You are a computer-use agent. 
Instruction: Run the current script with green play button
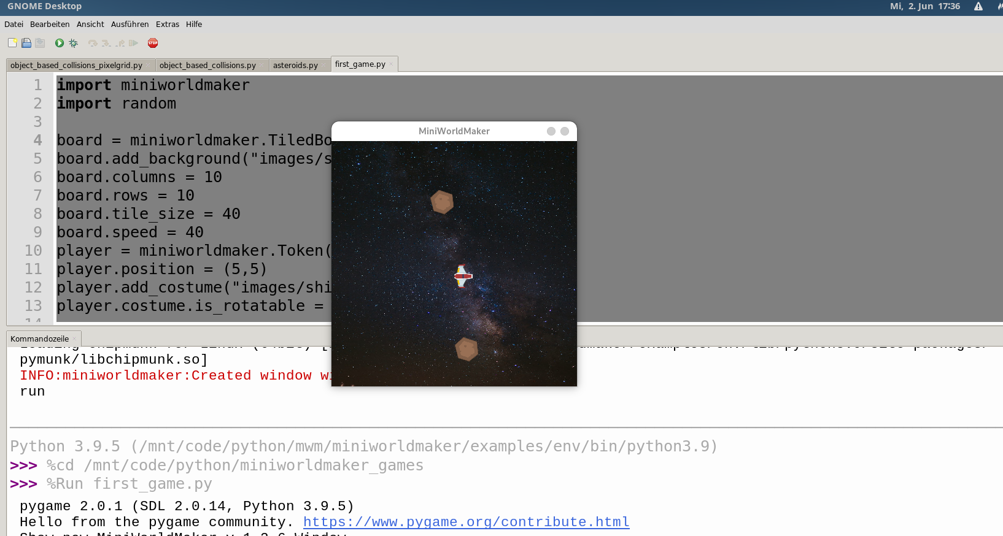tap(60, 43)
